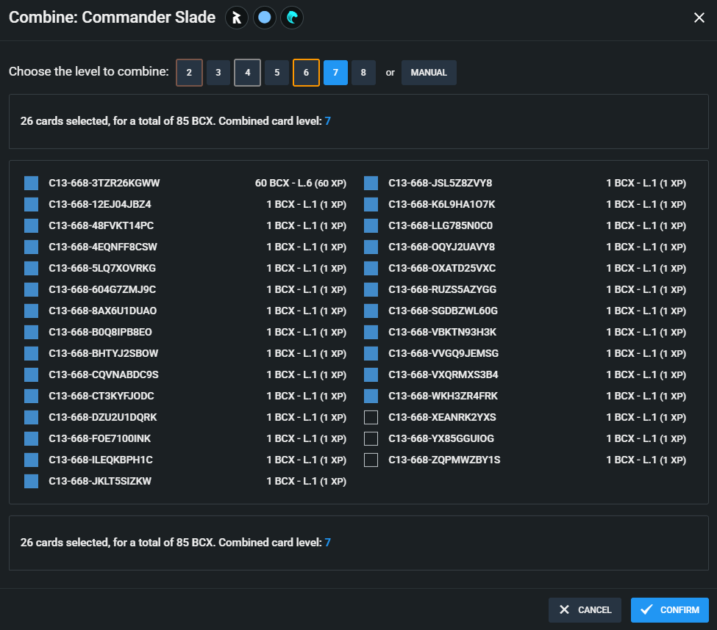Image resolution: width=717 pixels, height=630 pixels.
Task: Click the rarity icon beside Commander Slade title
Action: [236, 18]
